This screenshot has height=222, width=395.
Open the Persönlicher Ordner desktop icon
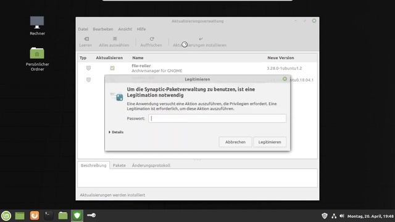point(37,59)
